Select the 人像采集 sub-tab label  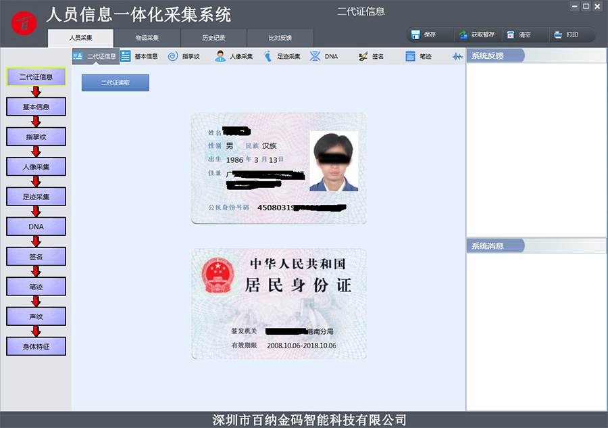[x=241, y=57]
